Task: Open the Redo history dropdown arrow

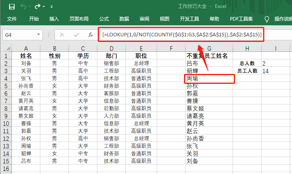Action: pyautogui.click(x=44, y=7)
